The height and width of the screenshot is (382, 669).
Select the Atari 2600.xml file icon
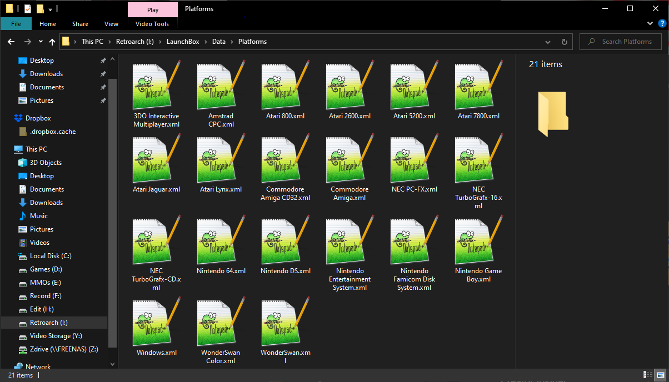[x=350, y=84]
